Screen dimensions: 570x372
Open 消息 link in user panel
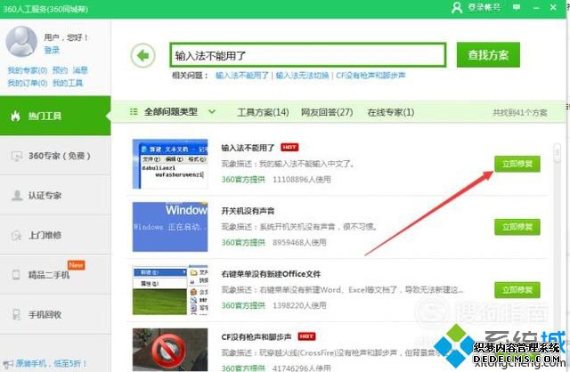[80, 70]
